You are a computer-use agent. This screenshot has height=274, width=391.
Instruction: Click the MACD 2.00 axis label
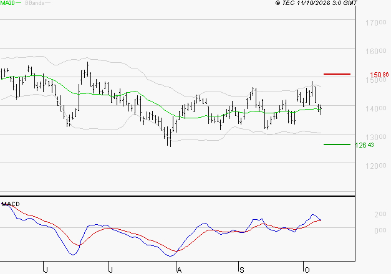point(380,214)
